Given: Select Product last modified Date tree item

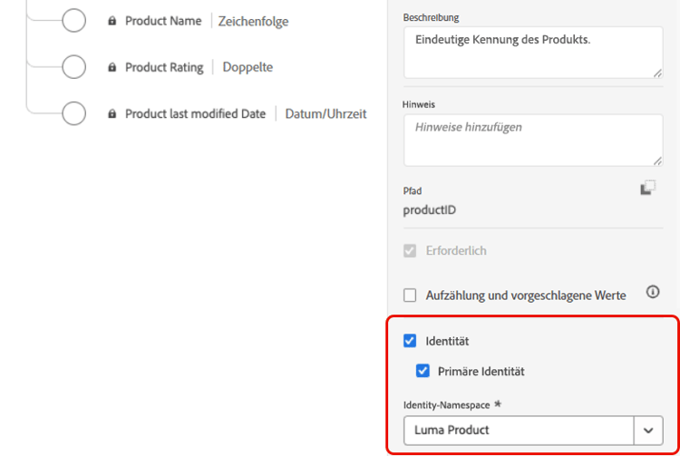Looking at the screenshot, I should point(195,114).
